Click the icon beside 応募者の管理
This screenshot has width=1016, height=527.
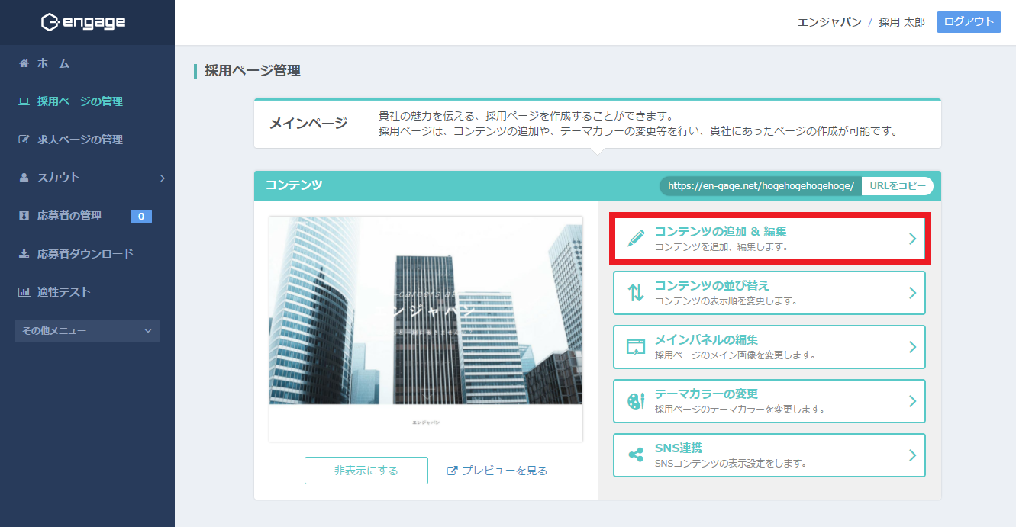[x=24, y=216]
